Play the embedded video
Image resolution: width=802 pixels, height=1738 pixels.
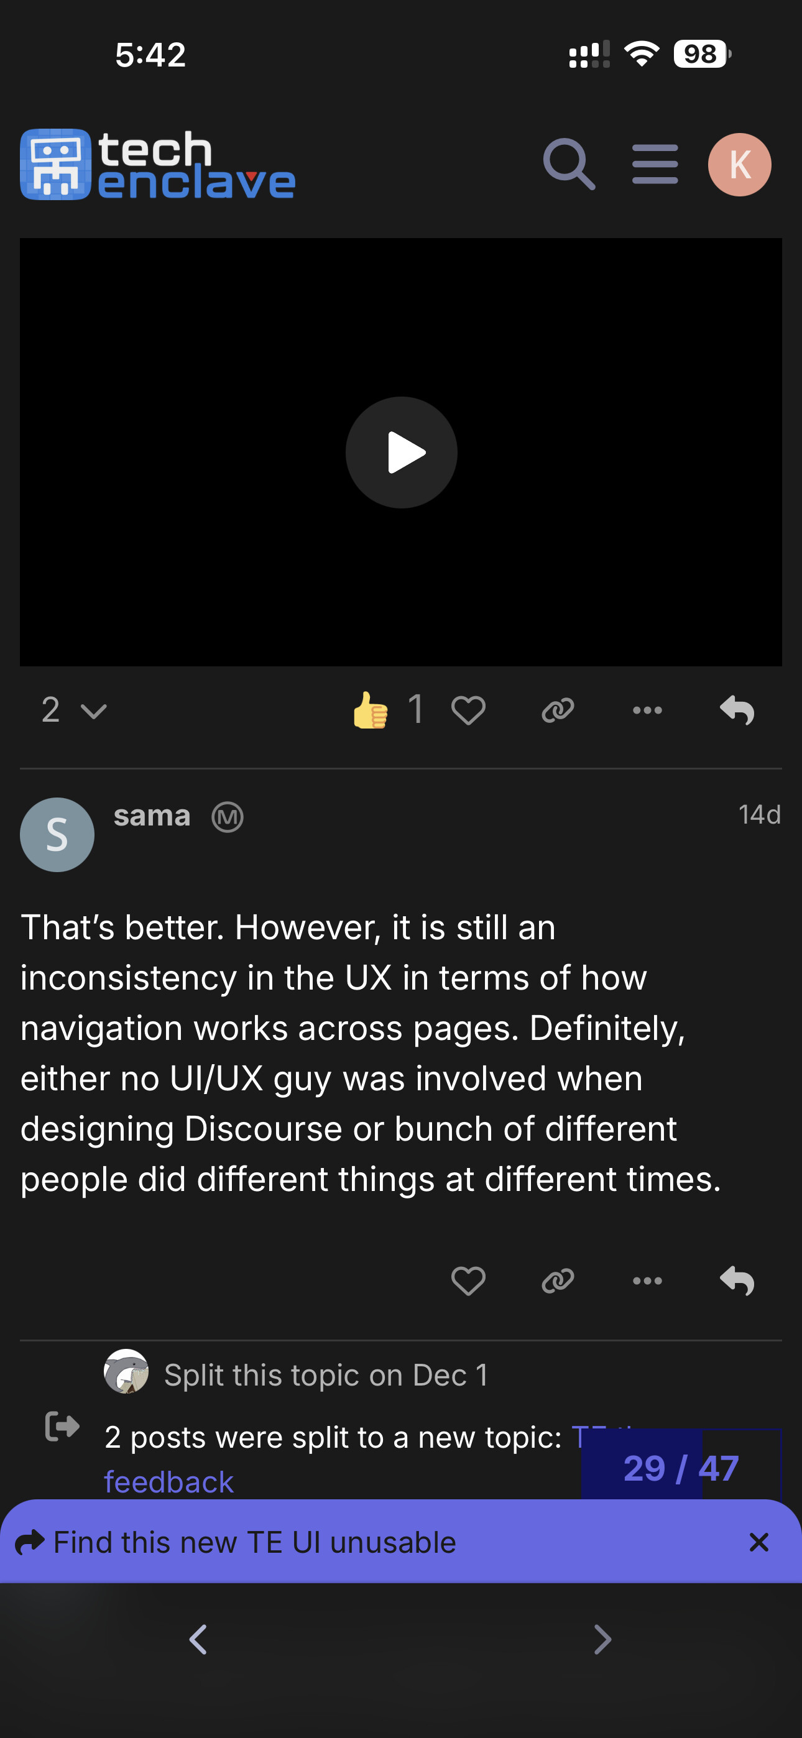click(401, 452)
